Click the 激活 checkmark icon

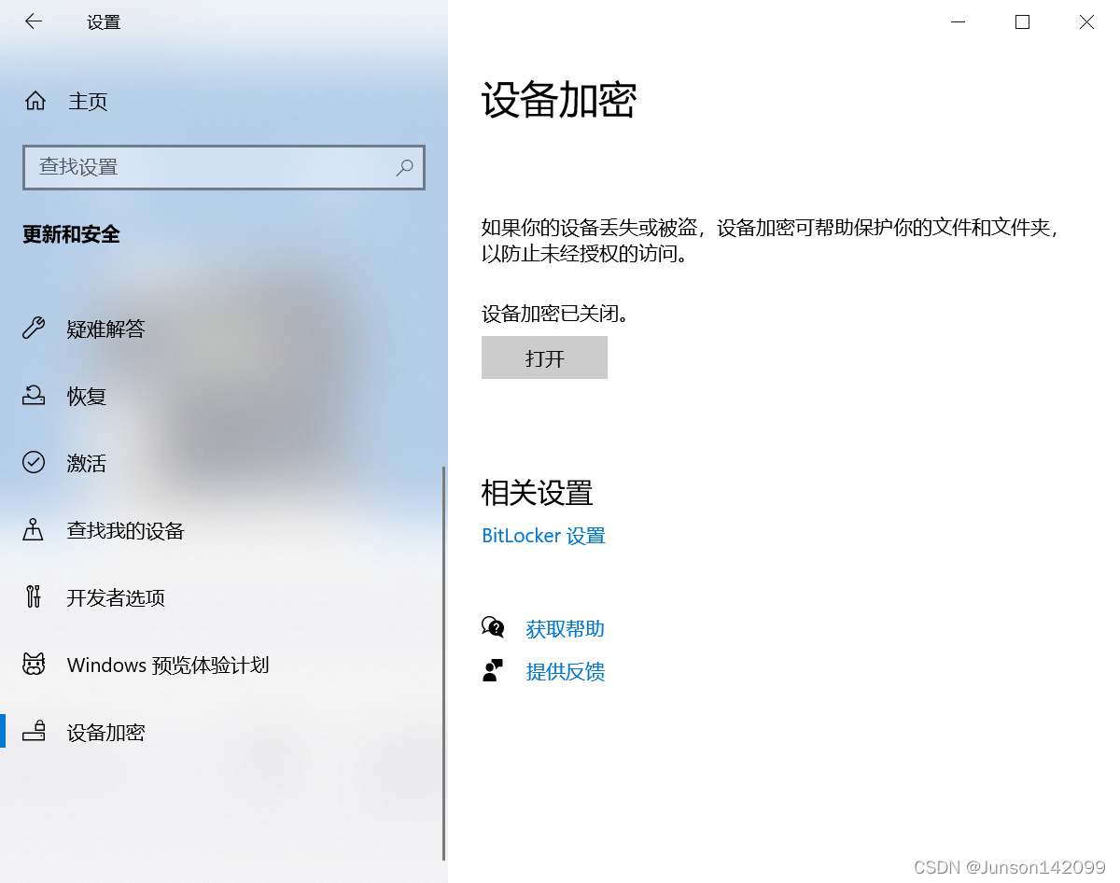[x=34, y=463]
